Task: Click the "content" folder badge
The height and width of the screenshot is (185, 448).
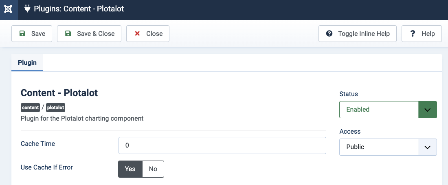Action: (31, 108)
